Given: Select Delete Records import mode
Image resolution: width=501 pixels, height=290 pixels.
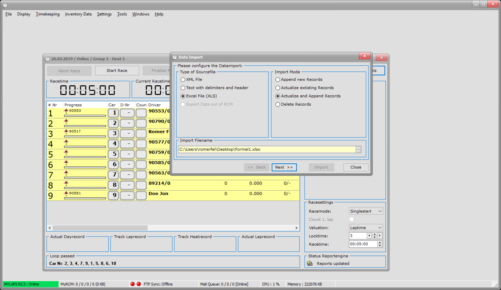Looking at the screenshot, I should (x=278, y=104).
